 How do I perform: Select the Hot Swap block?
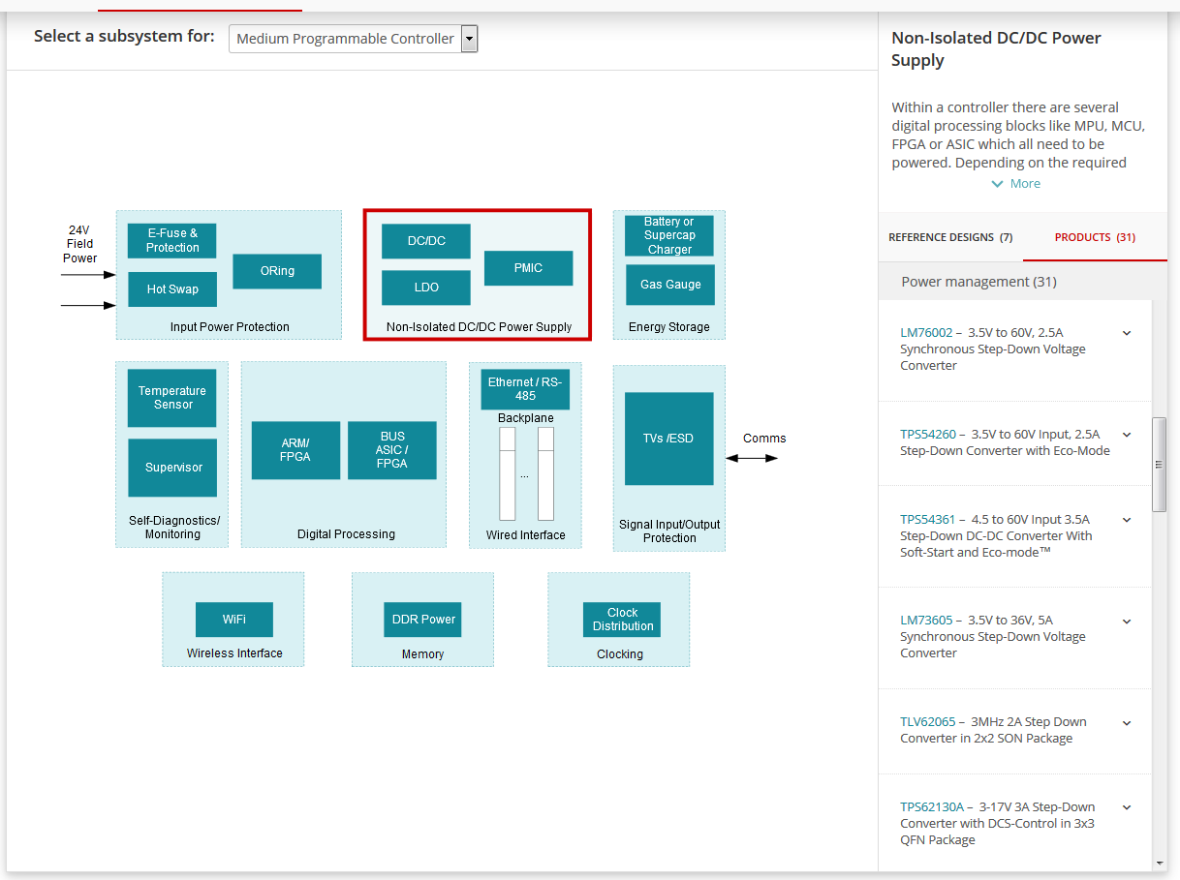[172, 289]
